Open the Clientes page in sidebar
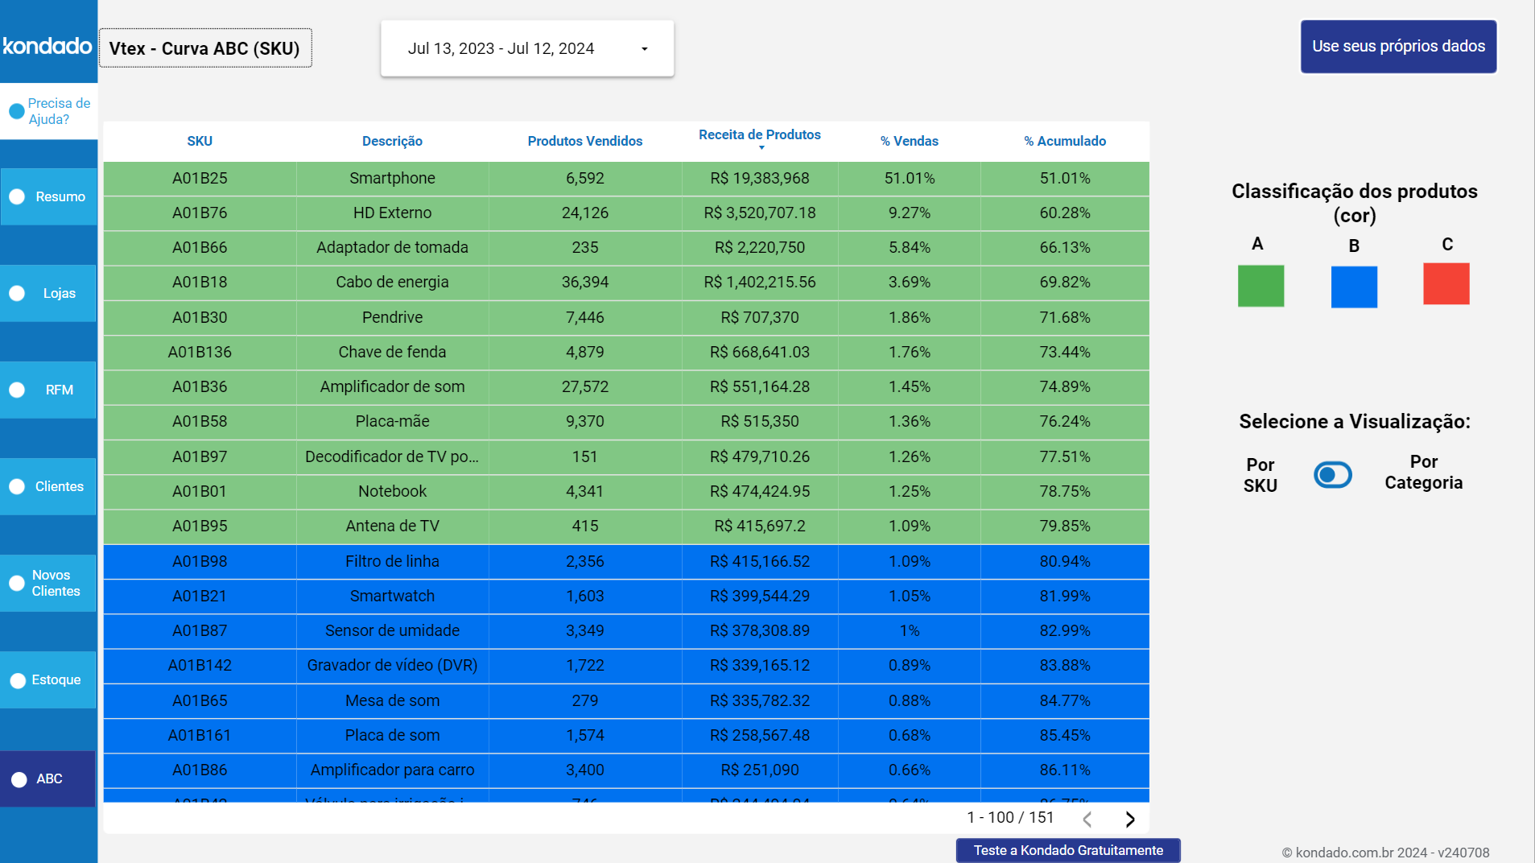The width and height of the screenshot is (1535, 863). [x=59, y=486]
